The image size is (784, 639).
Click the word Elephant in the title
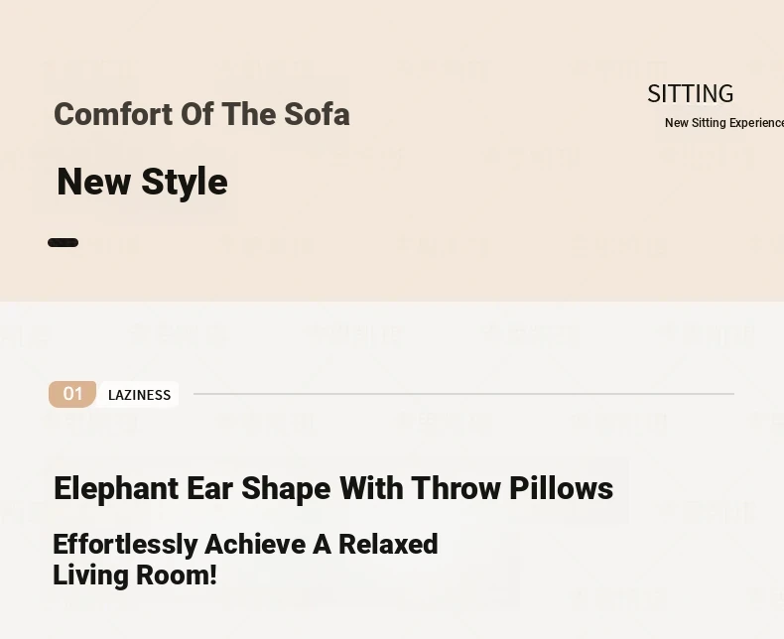click(116, 488)
